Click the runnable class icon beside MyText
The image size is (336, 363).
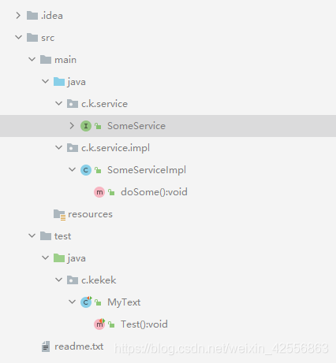click(86, 302)
